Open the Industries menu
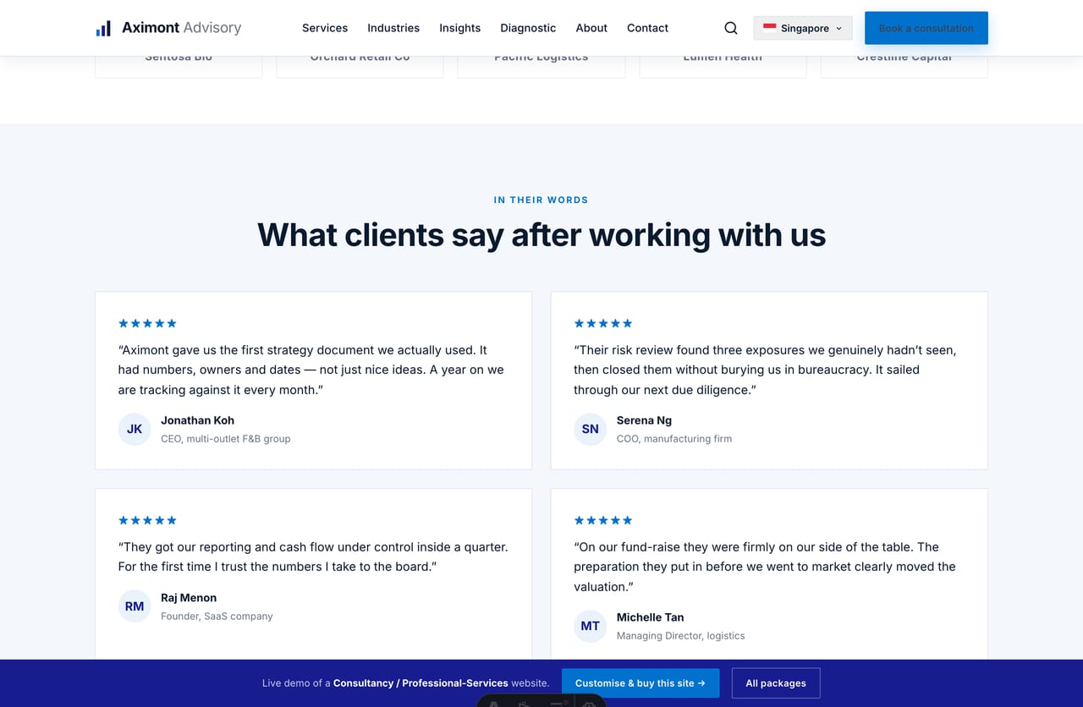 pyautogui.click(x=393, y=28)
